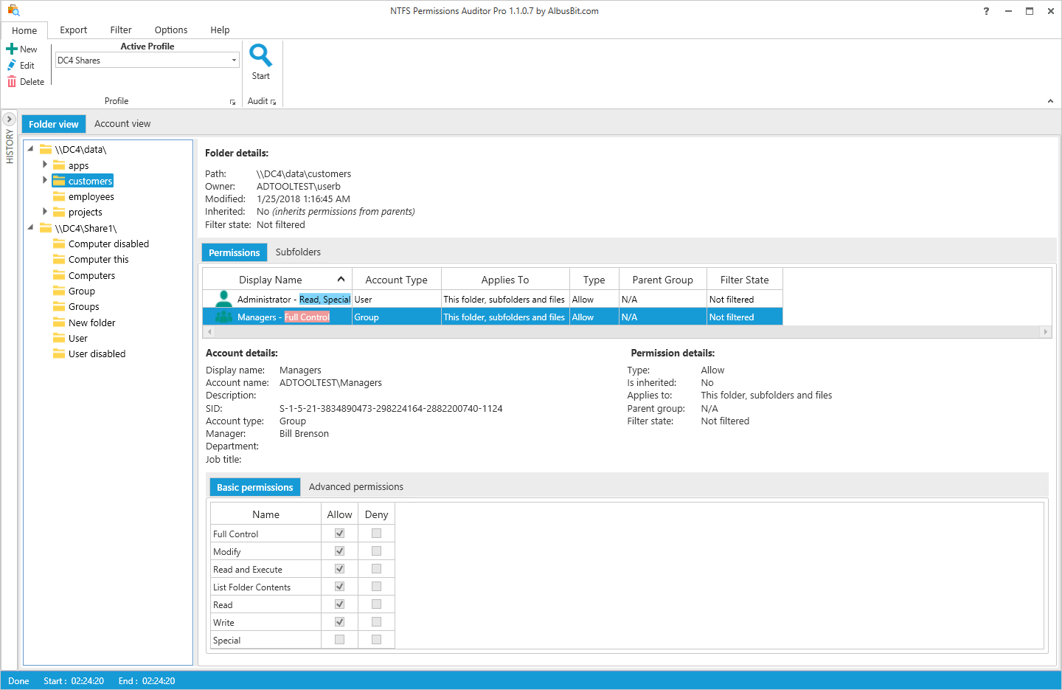Click the application logo in the title bar
Viewport: 1062px width, 690px height.
(13, 10)
